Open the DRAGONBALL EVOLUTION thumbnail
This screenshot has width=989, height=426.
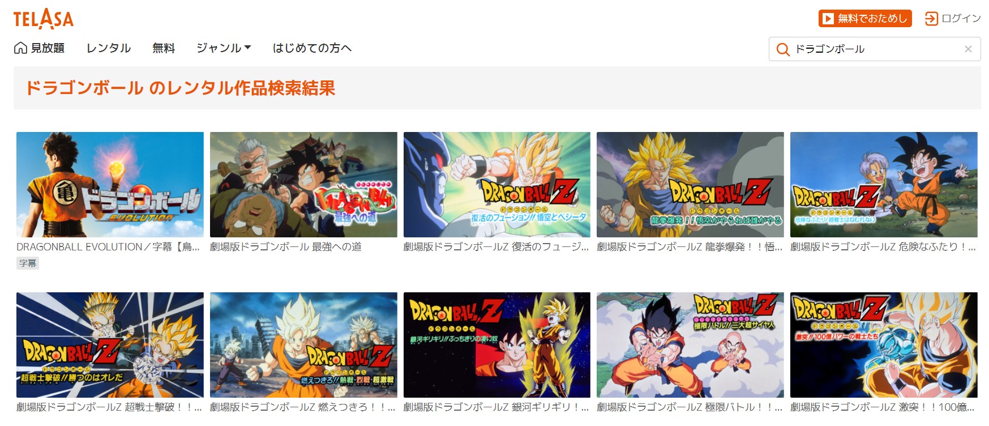110,185
